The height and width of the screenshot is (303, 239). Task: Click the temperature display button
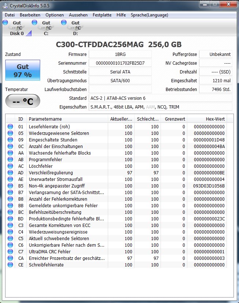[x=23, y=101]
